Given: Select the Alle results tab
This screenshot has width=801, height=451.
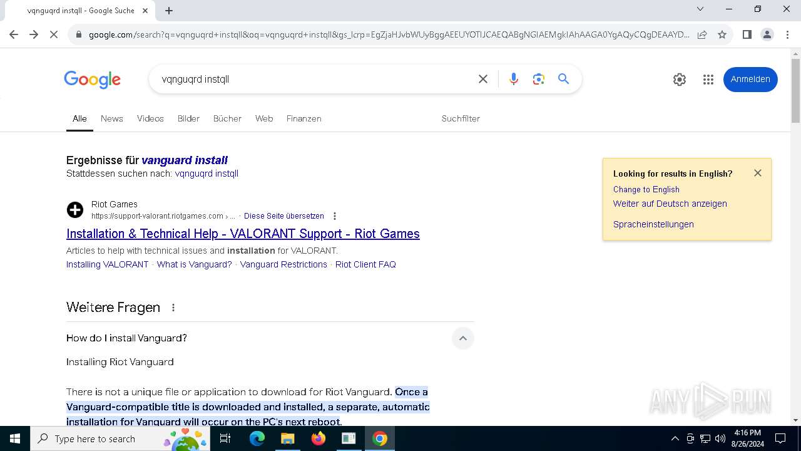Looking at the screenshot, I should click(x=79, y=118).
